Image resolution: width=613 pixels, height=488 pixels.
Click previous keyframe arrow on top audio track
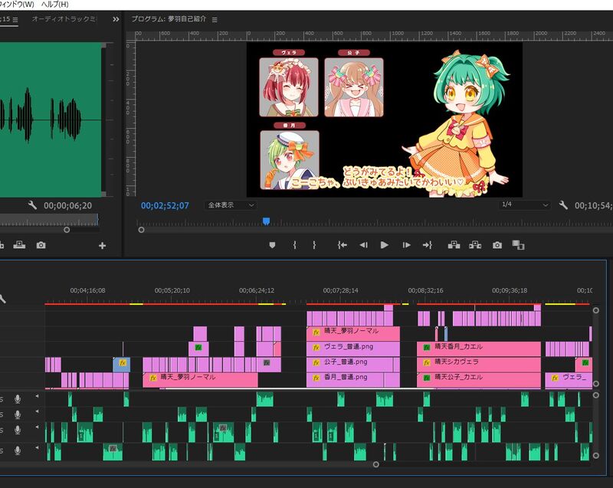(x=37, y=396)
